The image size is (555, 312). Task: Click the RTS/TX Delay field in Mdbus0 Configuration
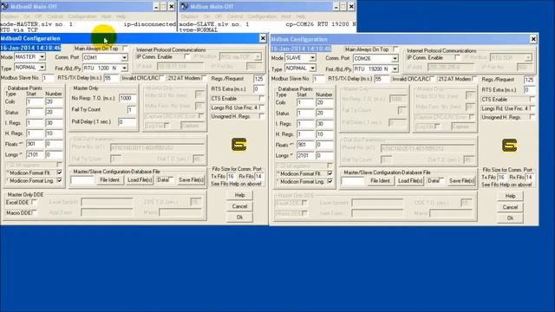[x=112, y=78]
